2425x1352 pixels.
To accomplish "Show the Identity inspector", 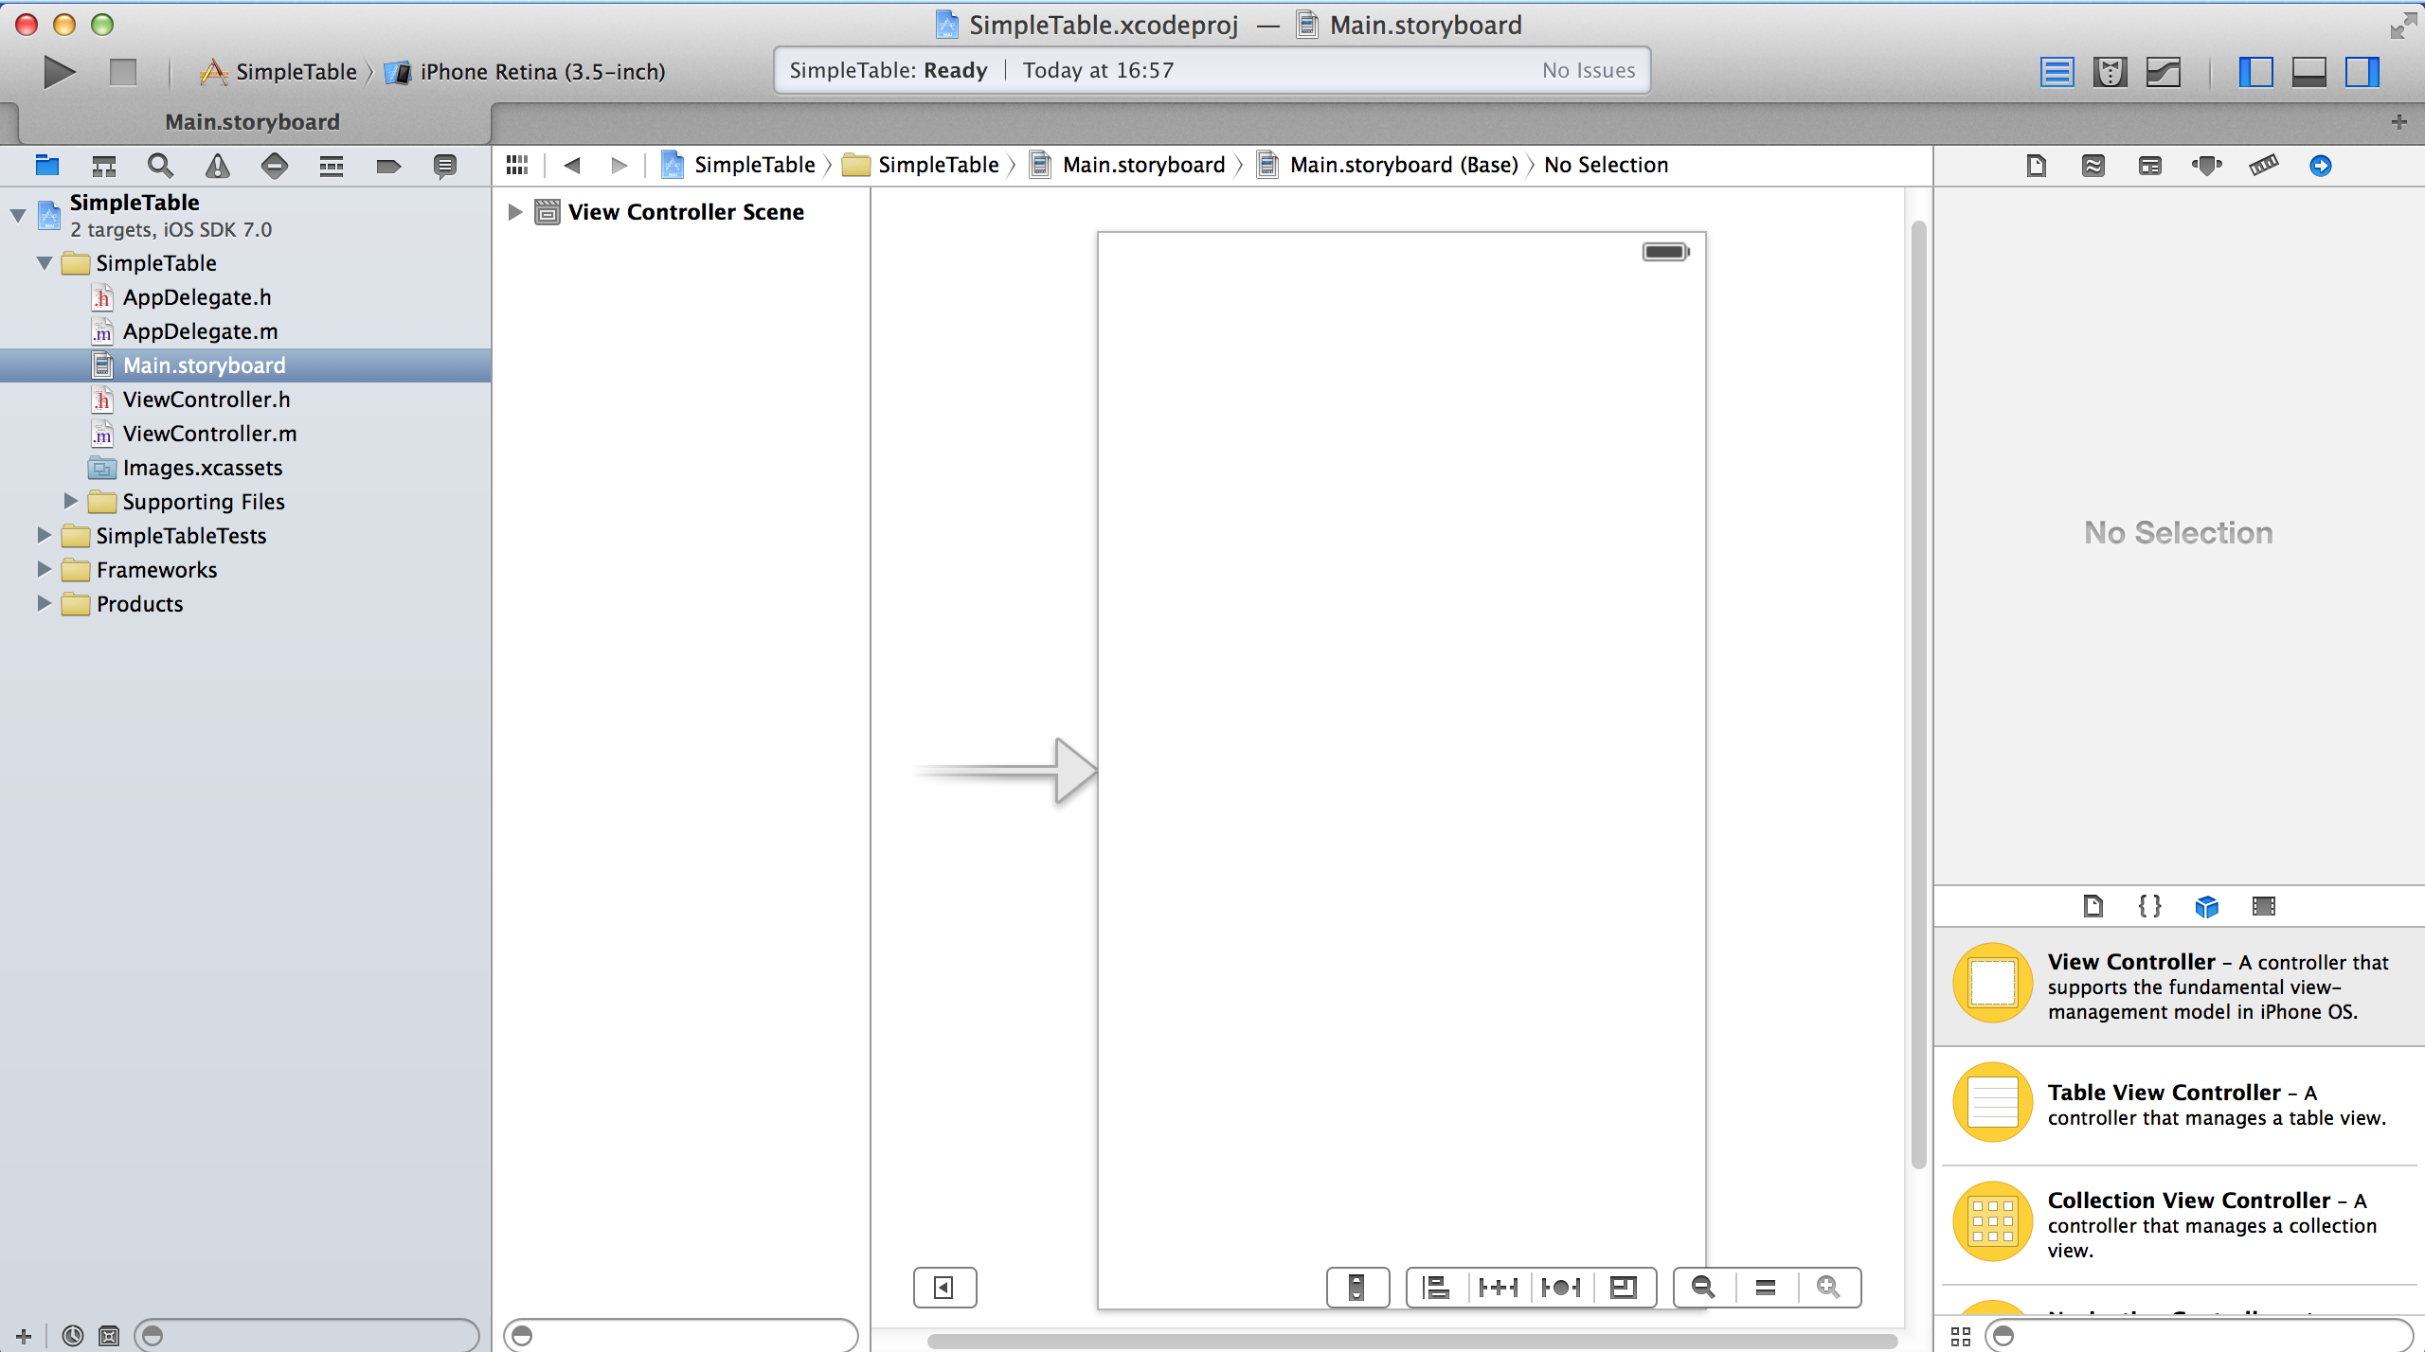I will (x=2149, y=166).
